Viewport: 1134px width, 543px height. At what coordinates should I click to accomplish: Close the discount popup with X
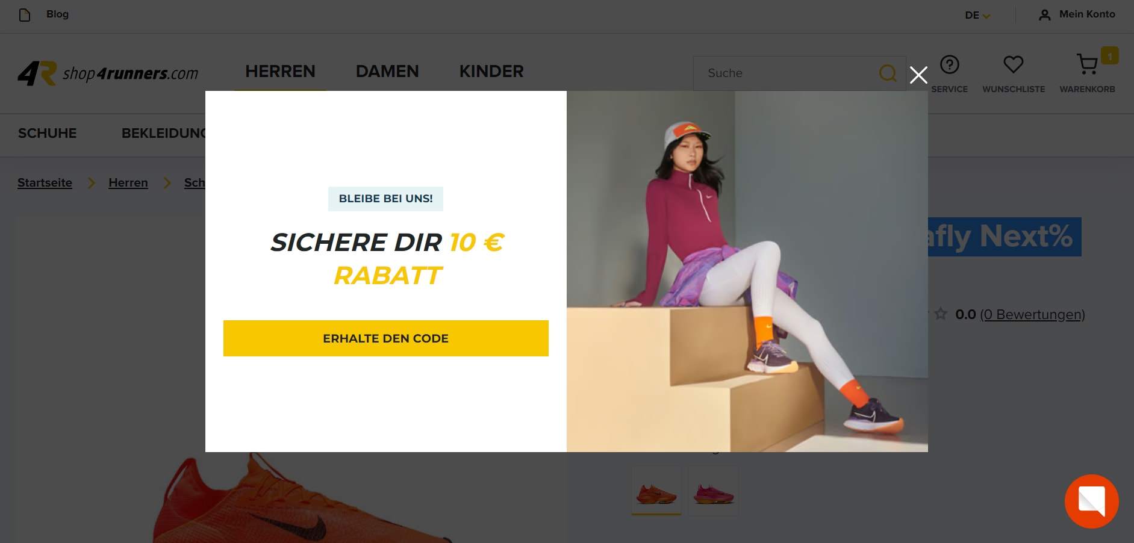pos(918,75)
